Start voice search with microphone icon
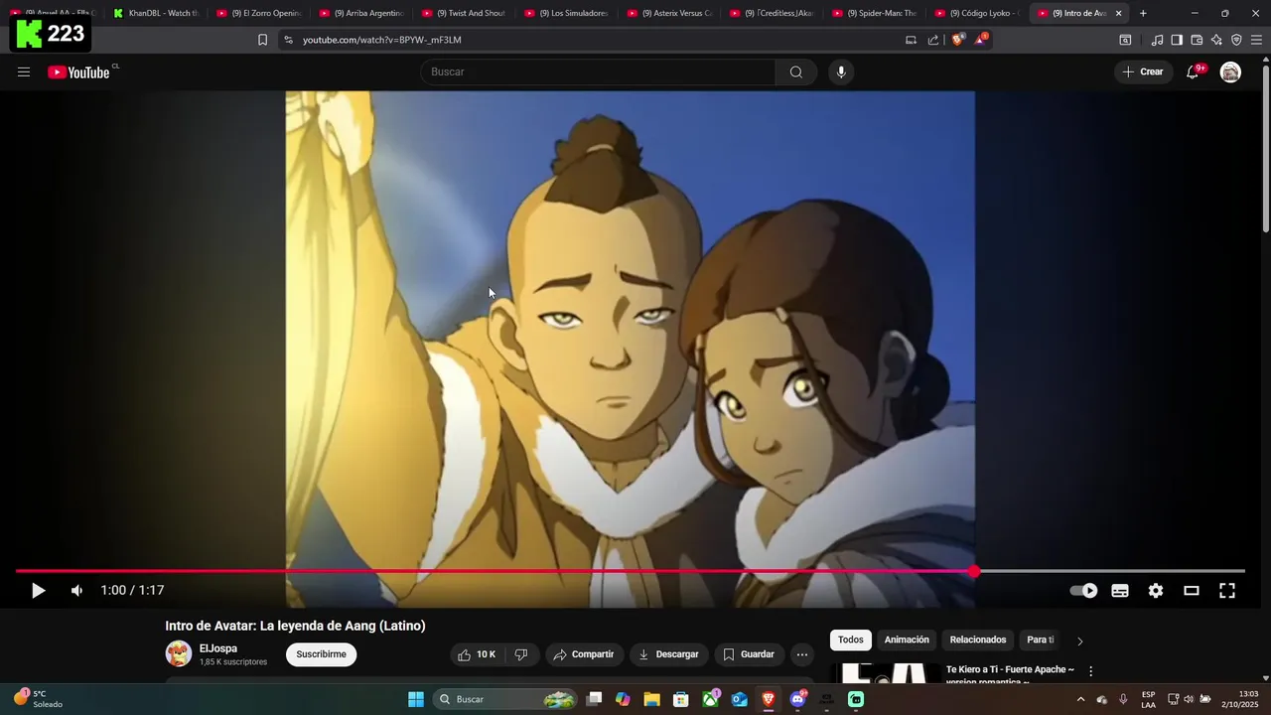The height and width of the screenshot is (715, 1271). [x=841, y=71]
